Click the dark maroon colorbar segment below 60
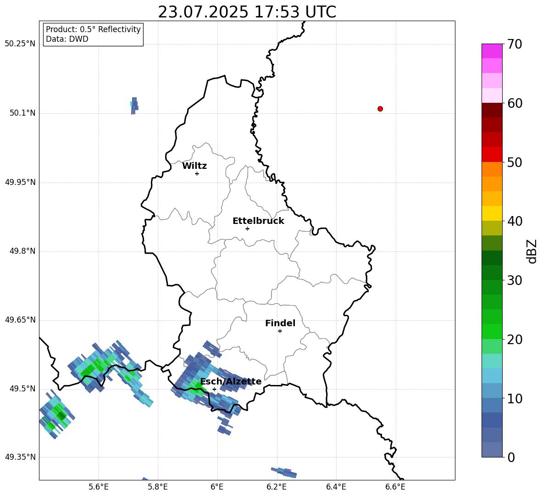Image resolution: width=543 pixels, height=496 pixels. 492,110
